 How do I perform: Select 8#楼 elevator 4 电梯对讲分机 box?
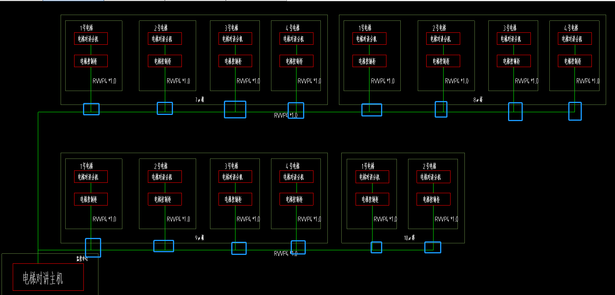[575, 39]
